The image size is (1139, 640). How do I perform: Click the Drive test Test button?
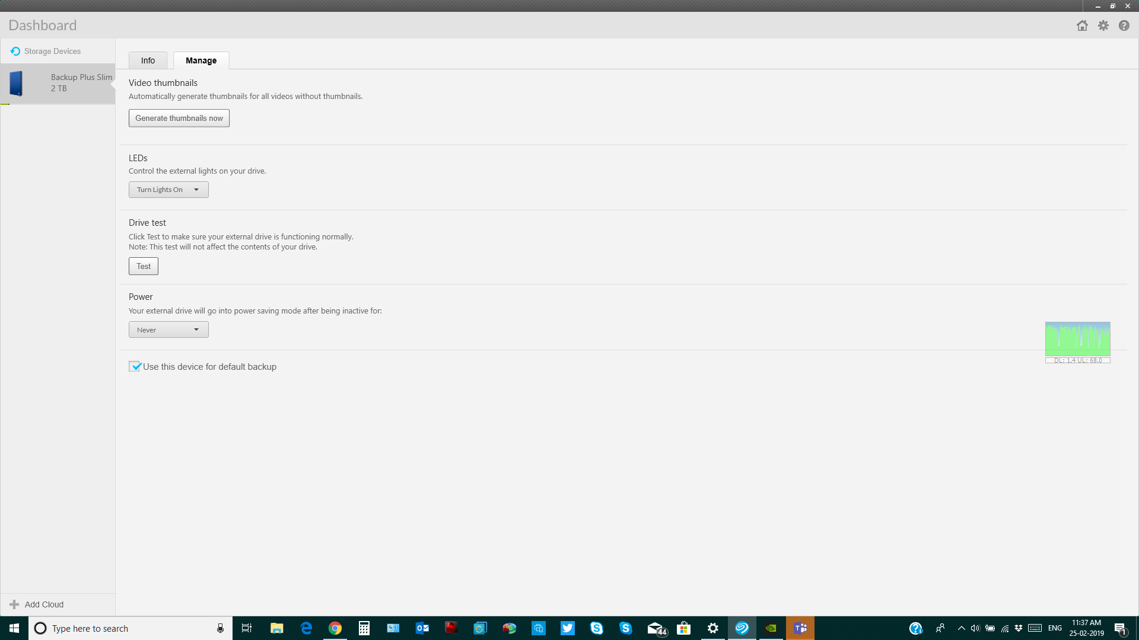(143, 267)
